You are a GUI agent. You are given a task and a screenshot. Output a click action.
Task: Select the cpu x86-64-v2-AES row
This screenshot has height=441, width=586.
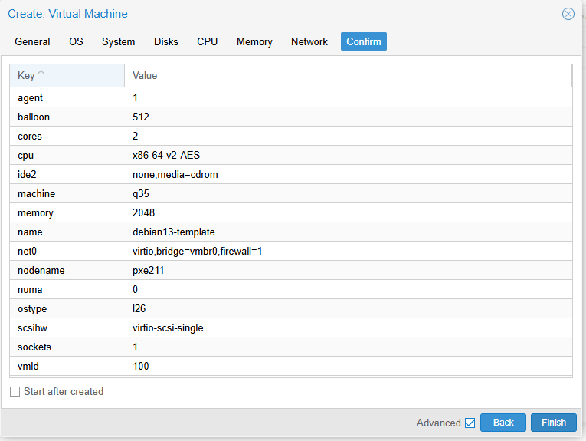coord(291,155)
